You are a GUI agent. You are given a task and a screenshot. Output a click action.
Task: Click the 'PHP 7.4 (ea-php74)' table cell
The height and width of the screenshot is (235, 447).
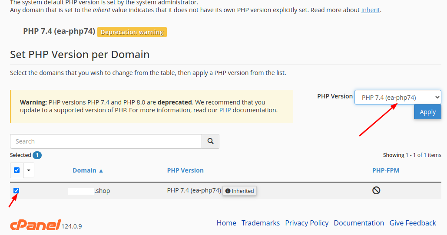pyautogui.click(x=194, y=190)
